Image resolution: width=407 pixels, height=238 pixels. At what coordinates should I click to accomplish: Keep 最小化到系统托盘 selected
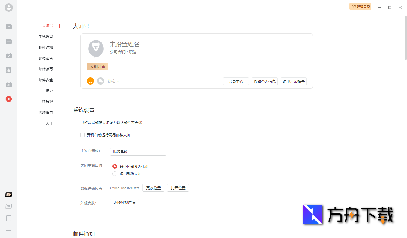click(115, 166)
